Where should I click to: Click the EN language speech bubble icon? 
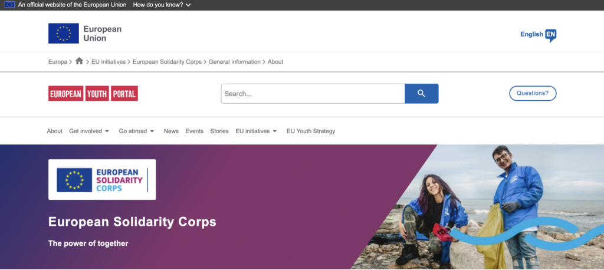click(x=551, y=35)
